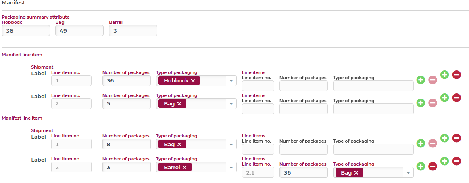Image resolution: width=469 pixels, height=183 pixels.
Task: Remove the 2.1 sub line item
Action: pos(433,166)
